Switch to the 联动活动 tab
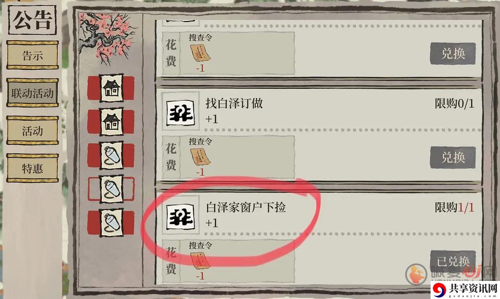500x299 pixels. tap(32, 93)
